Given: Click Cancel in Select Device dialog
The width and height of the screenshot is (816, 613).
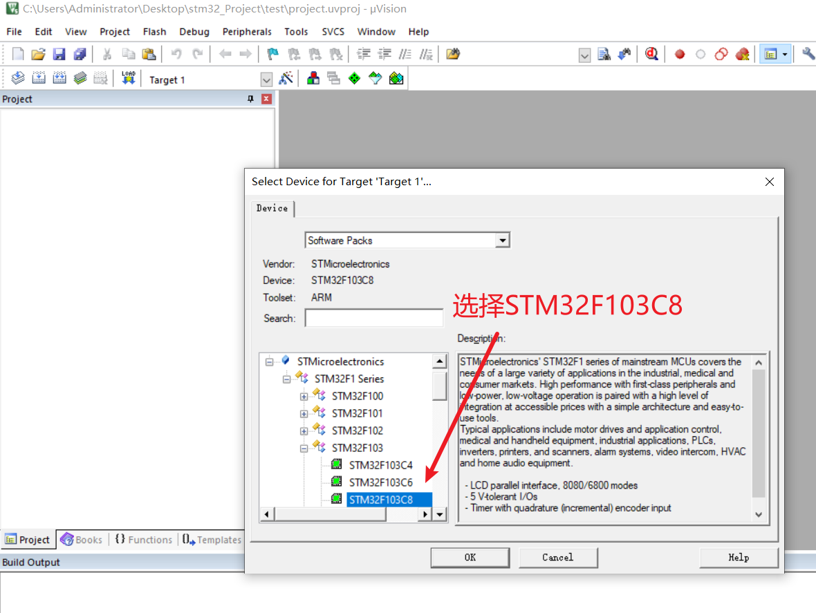Looking at the screenshot, I should (x=558, y=558).
